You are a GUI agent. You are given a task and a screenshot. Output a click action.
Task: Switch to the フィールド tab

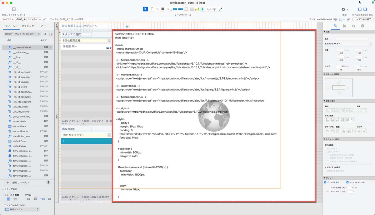point(12,26)
